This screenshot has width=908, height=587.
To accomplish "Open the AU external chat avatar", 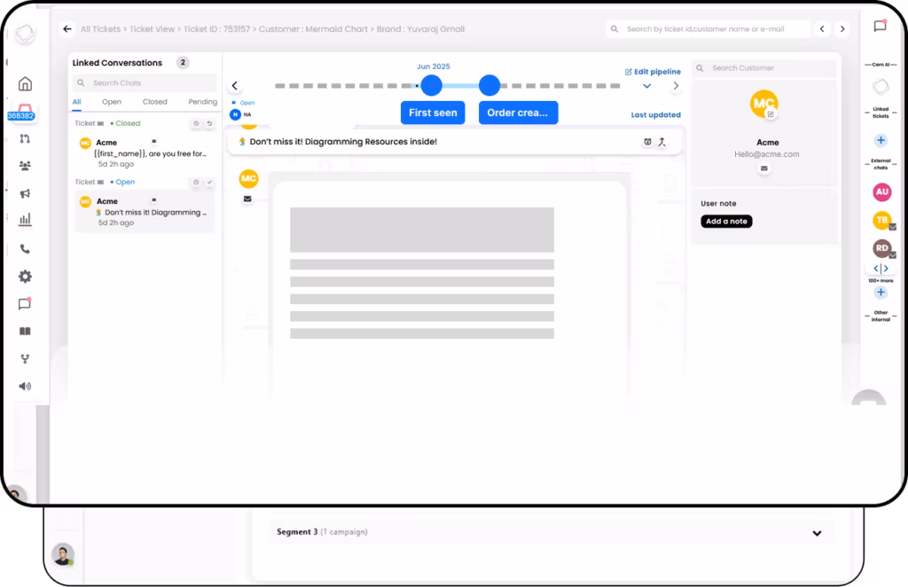I will (x=882, y=192).
